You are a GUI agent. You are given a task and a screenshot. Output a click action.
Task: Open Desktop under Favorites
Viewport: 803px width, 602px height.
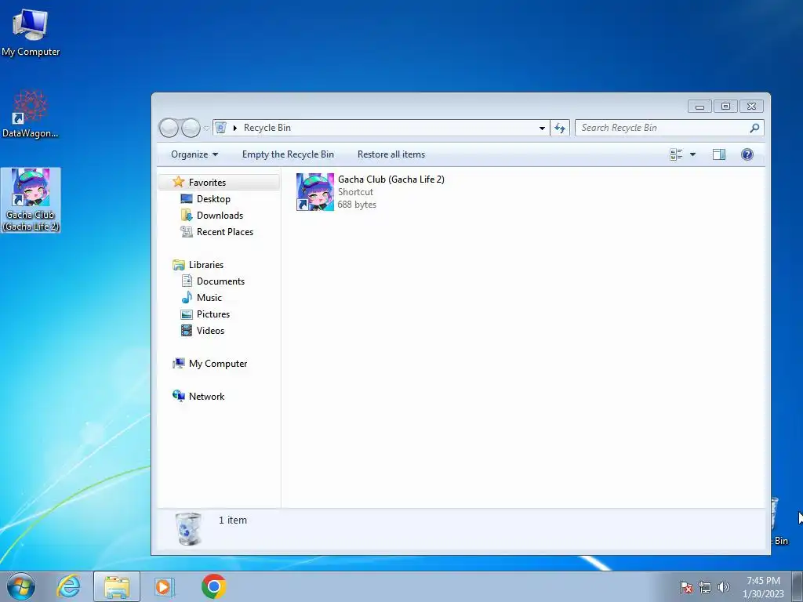pos(213,199)
